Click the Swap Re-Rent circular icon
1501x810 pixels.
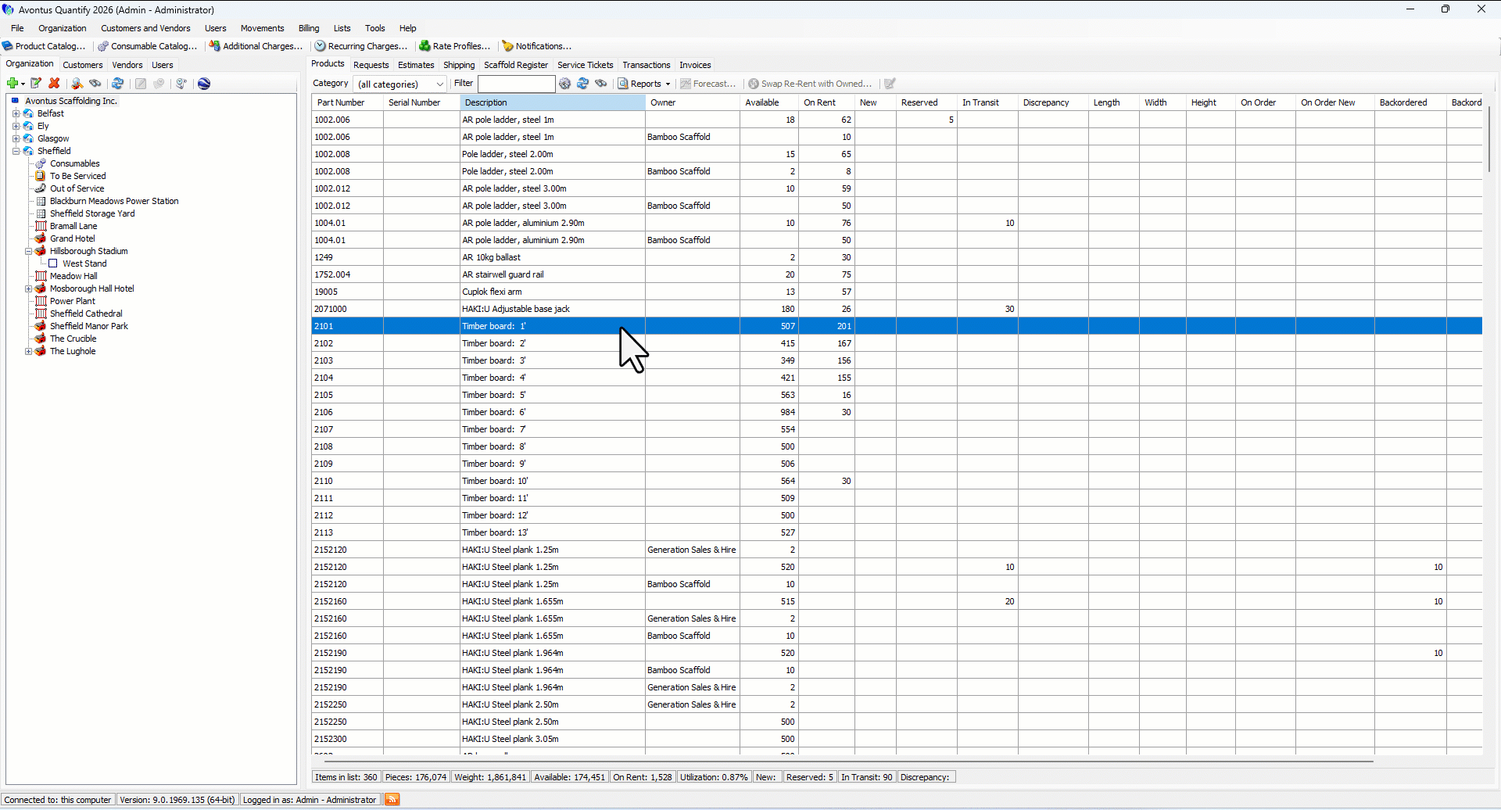(754, 84)
